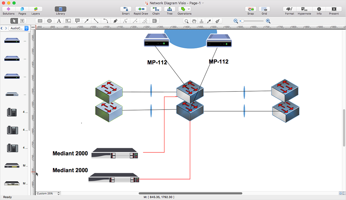Toggle the Grid visibility
346x200 pixels.
(x=264, y=11)
